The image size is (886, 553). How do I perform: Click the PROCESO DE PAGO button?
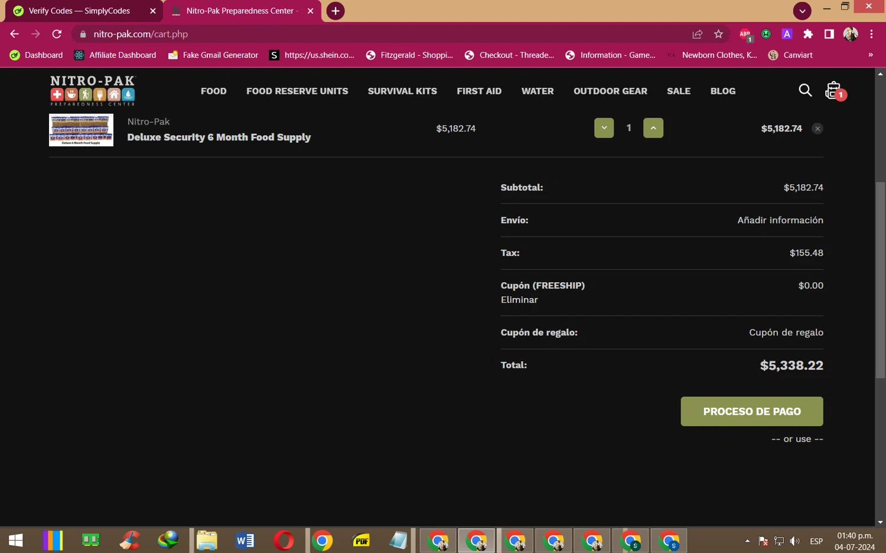(x=752, y=411)
